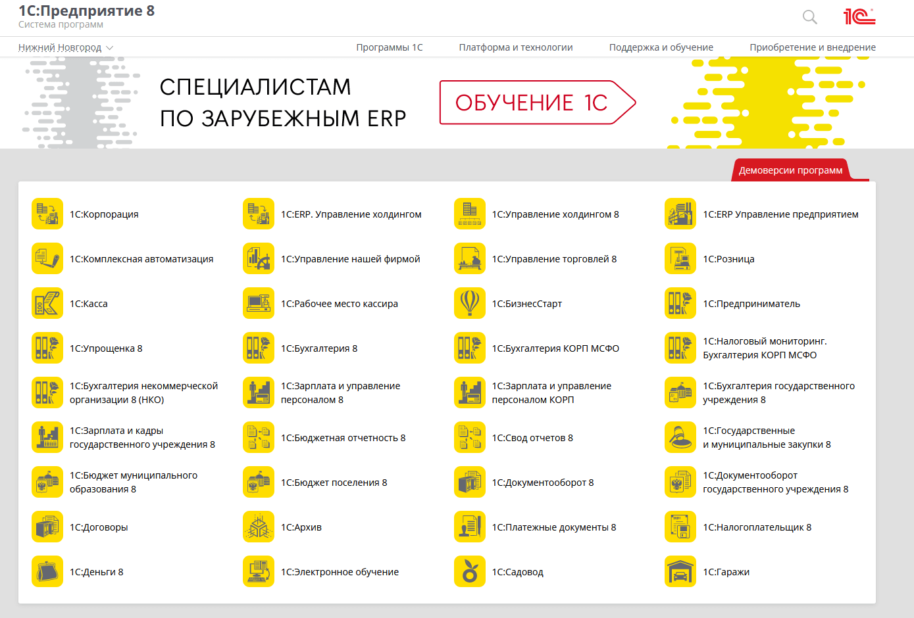Click the 1С:Деньги 8 purse icon
Viewport: 914px width, 618px height.
[47, 572]
